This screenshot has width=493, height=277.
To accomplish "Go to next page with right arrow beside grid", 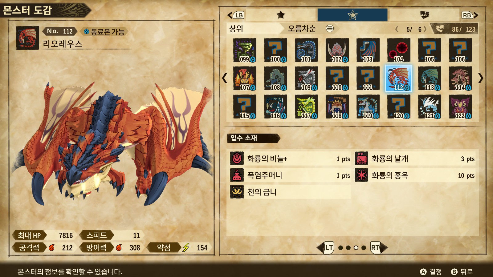I will (481, 78).
